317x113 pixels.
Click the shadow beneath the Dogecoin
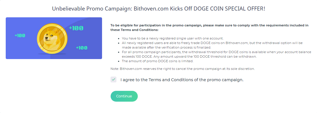52,54
